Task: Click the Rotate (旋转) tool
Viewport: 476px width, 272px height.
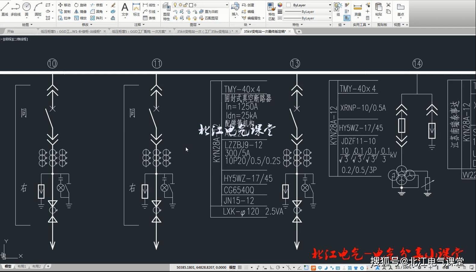Action: [80, 5]
